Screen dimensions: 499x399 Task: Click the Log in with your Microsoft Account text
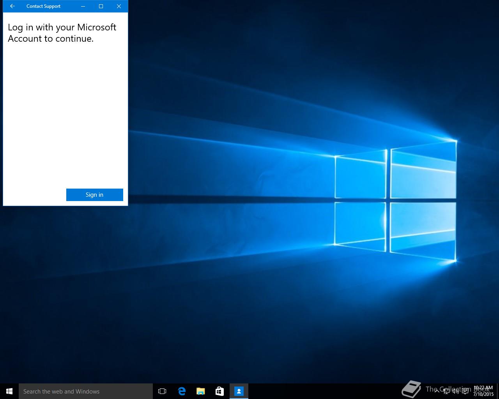(62, 33)
